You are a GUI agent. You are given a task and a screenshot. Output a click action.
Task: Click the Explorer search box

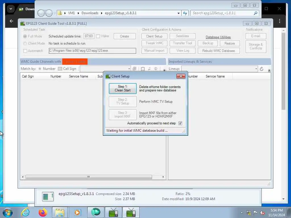(222, 13)
